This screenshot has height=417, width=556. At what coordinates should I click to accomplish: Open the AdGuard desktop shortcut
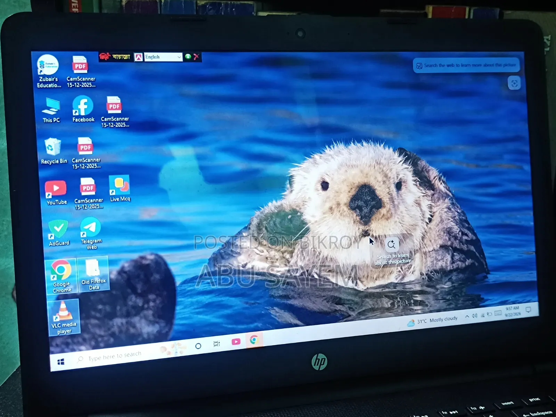click(x=59, y=233)
